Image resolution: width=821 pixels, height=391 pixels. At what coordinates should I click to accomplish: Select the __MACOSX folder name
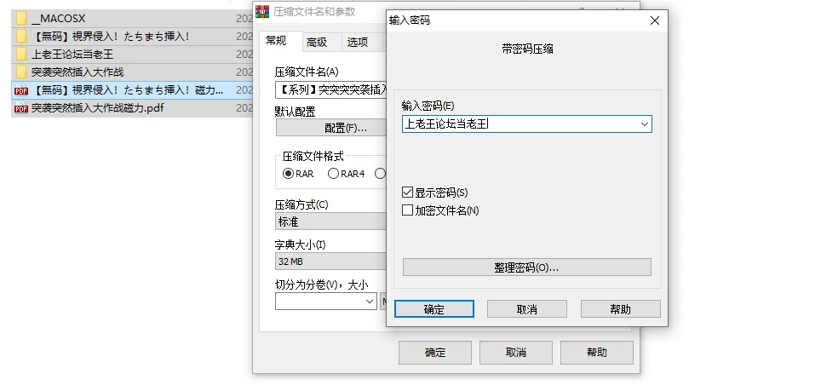click(58, 19)
